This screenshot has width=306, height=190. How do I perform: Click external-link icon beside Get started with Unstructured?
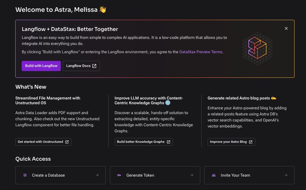tap(67, 142)
